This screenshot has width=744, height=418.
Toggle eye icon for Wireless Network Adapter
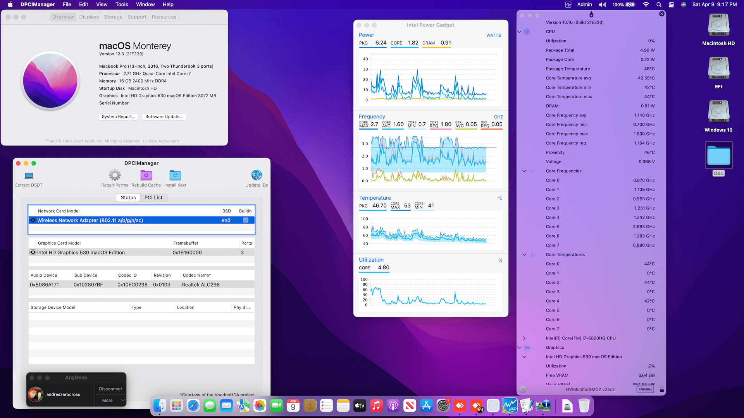pos(33,220)
